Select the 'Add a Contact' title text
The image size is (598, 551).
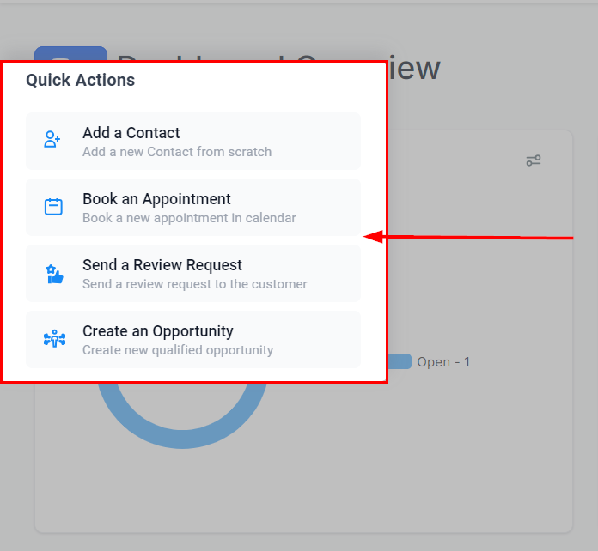(131, 133)
